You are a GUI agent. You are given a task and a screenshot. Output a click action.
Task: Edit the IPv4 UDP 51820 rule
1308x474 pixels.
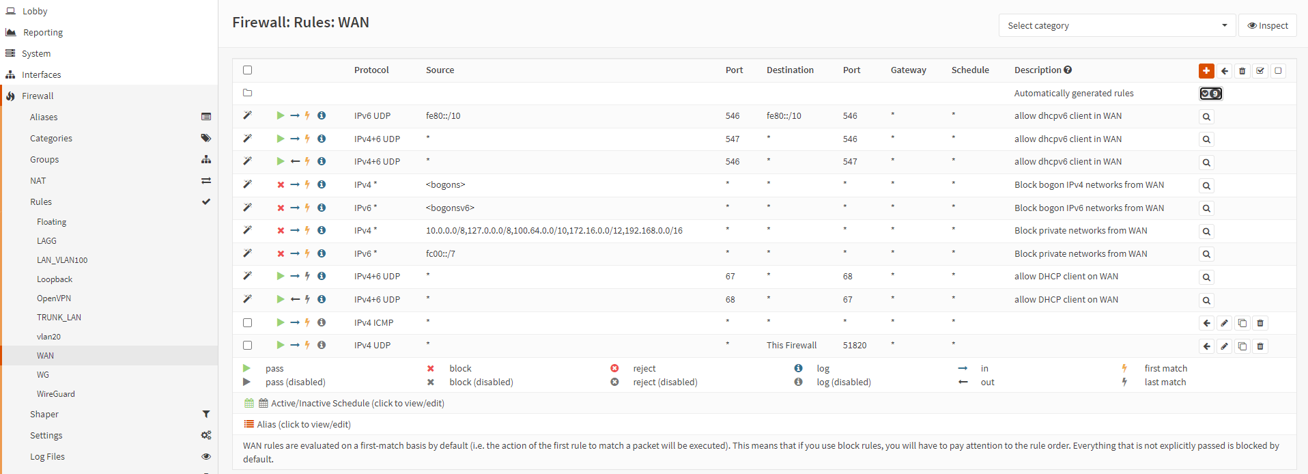pos(1225,346)
